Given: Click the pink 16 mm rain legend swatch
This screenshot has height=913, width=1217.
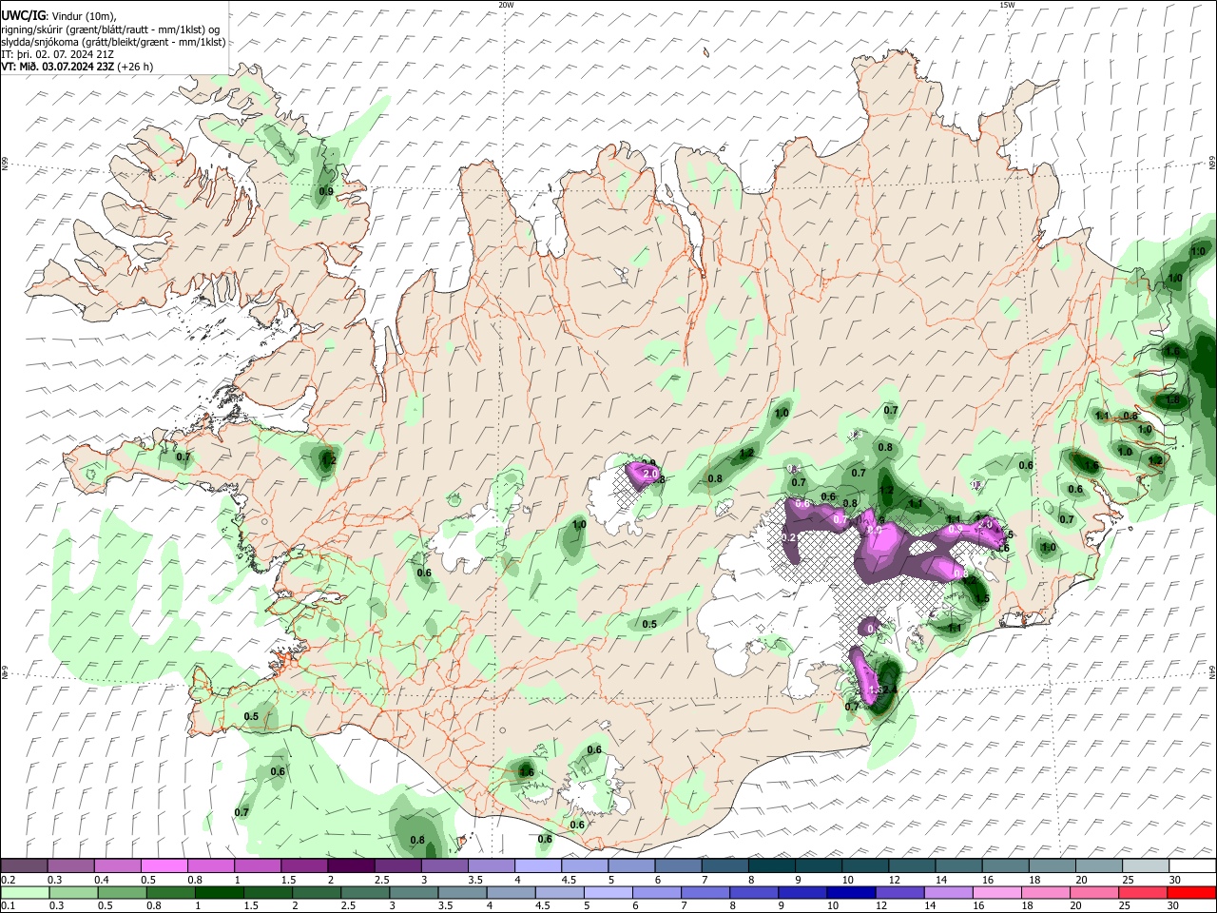Looking at the screenshot, I should tap(996, 892).
